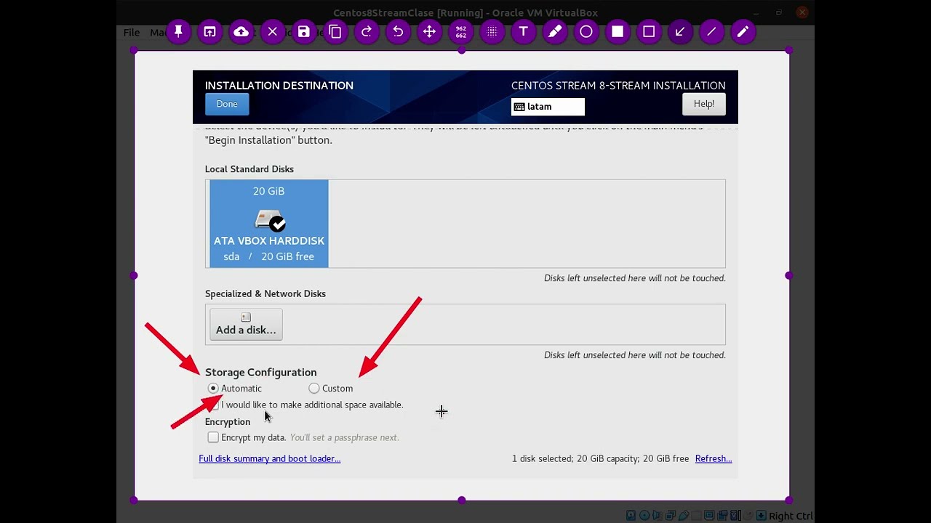Select the outlined rectangle tool
The height and width of the screenshot is (523, 931).
tap(649, 32)
